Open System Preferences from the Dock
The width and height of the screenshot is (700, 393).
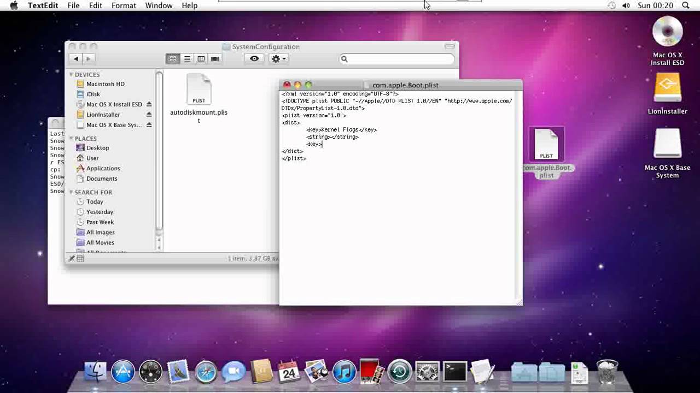coord(427,372)
